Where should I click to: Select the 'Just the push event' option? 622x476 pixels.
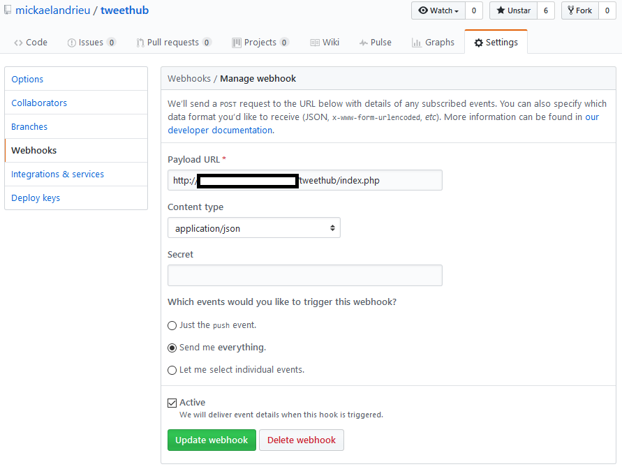coord(172,325)
